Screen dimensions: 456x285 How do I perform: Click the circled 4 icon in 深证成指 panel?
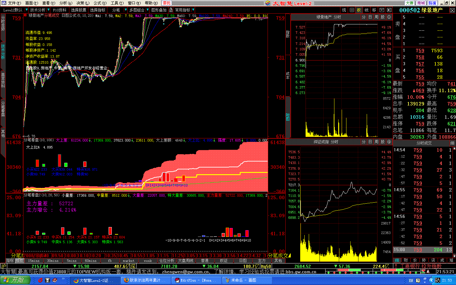tap(389, 142)
